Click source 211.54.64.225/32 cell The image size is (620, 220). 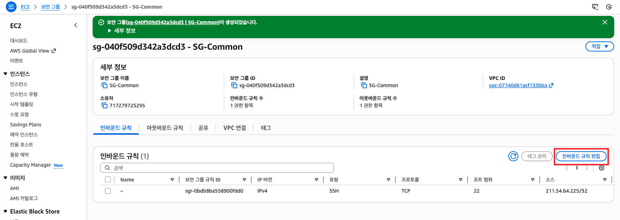click(x=566, y=191)
